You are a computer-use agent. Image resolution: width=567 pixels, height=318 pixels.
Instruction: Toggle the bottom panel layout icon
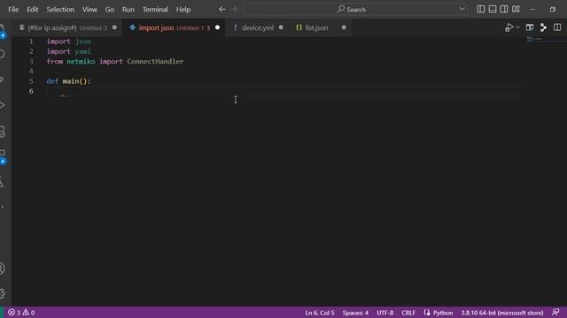point(493,10)
